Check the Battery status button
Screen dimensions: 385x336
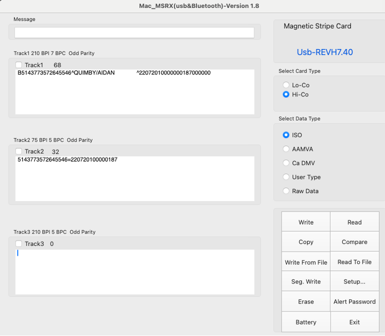(x=306, y=322)
